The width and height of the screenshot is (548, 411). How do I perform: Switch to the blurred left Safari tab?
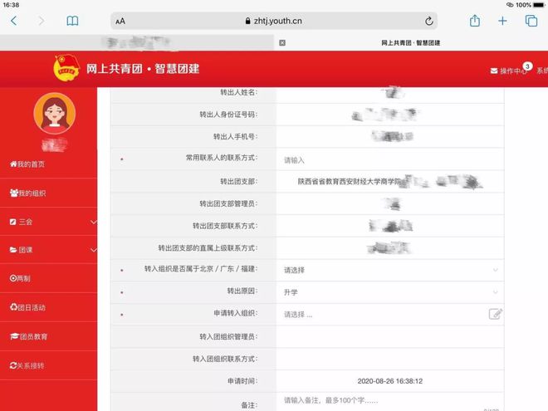click(x=137, y=42)
